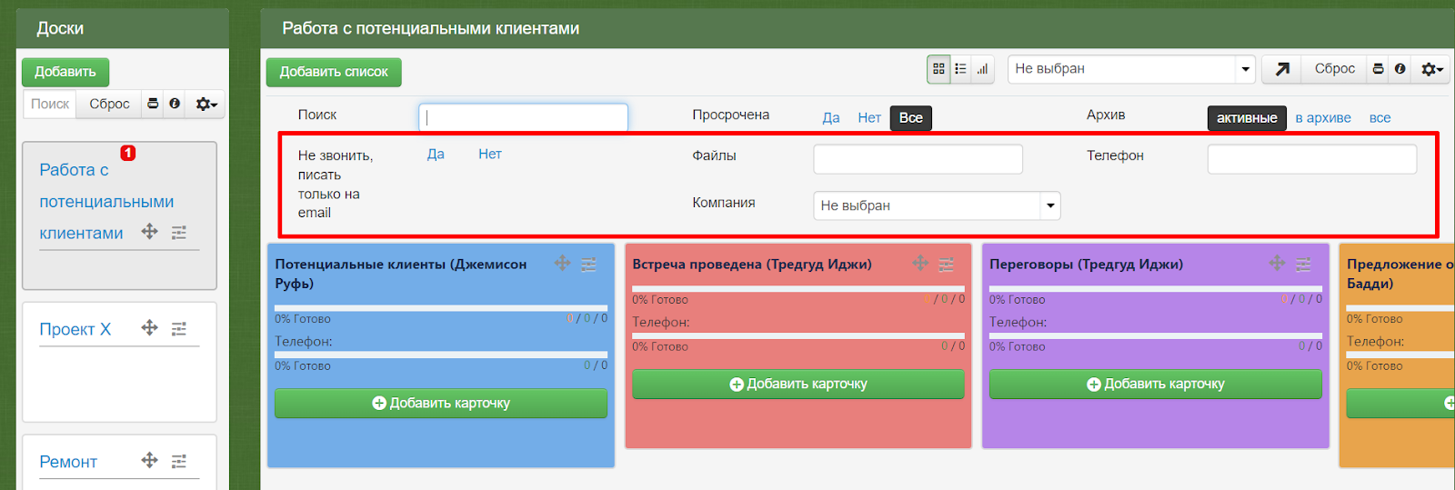Click move icon of 'Переговоры' list
The image size is (1455, 490).
coord(1278,264)
